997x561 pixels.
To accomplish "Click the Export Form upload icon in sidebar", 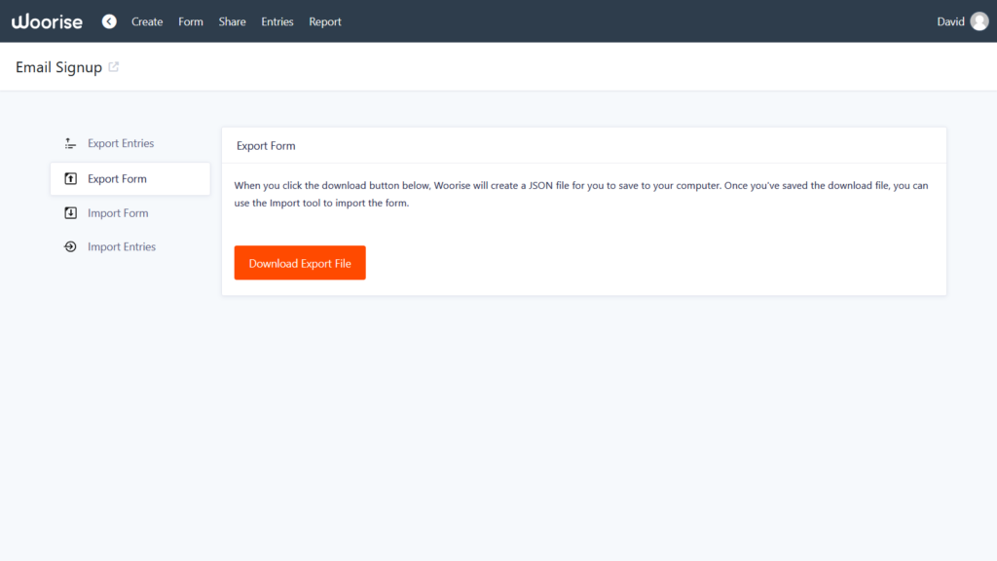I will 69,177.
